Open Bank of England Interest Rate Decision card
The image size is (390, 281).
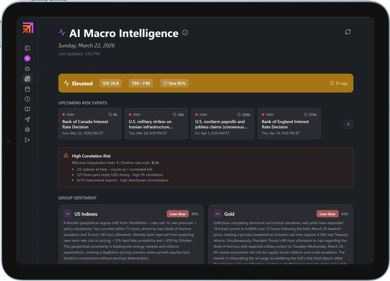[x=289, y=123]
